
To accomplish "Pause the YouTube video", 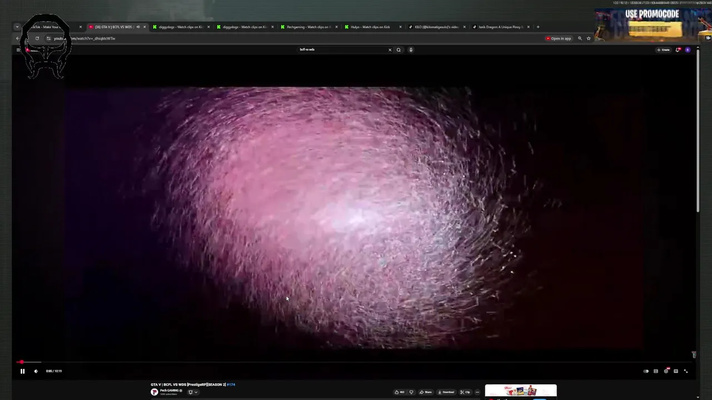I will click(22, 371).
